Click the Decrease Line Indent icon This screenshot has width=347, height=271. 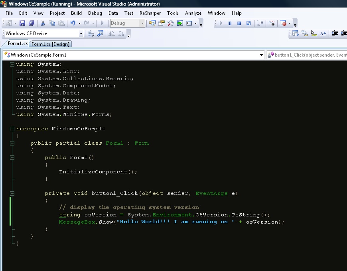point(335,33)
